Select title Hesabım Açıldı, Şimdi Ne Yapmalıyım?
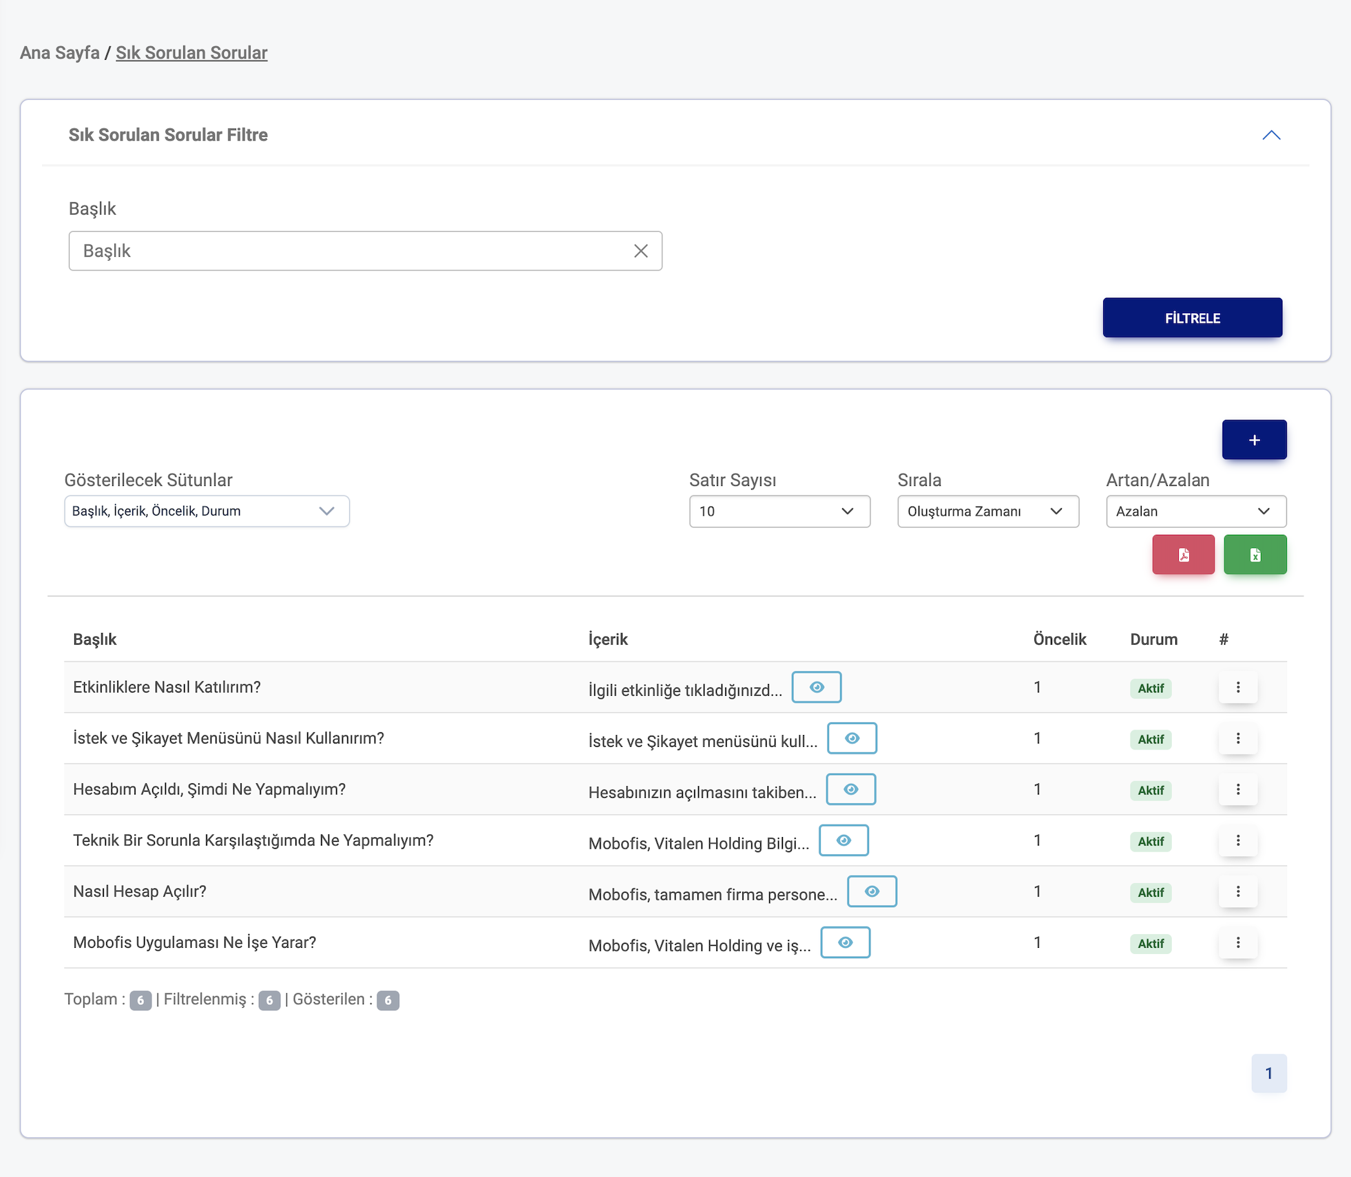Viewport: 1351px width, 1177px height. 209,789
